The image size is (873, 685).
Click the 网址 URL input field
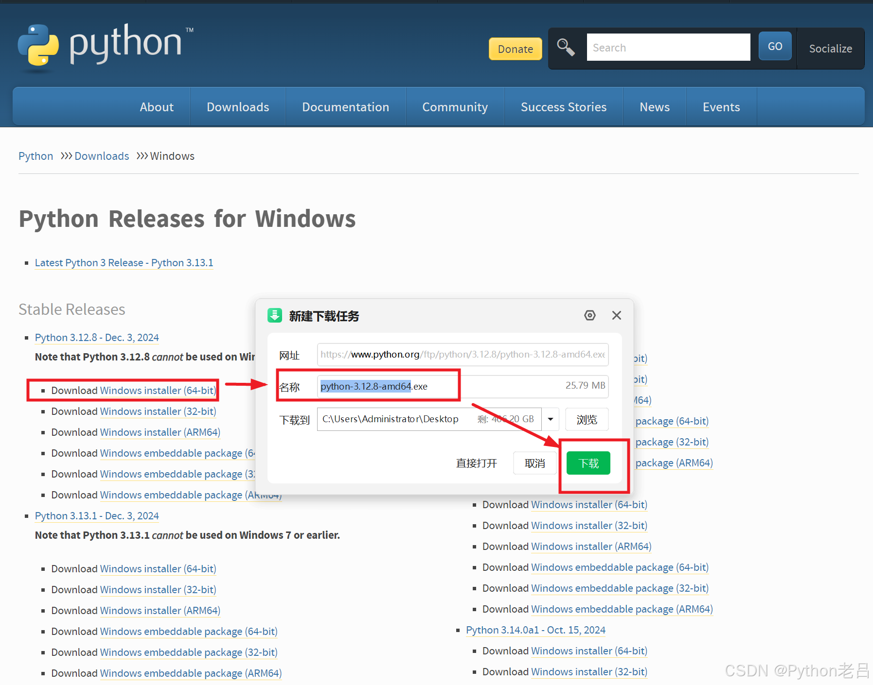coord(463,354)
